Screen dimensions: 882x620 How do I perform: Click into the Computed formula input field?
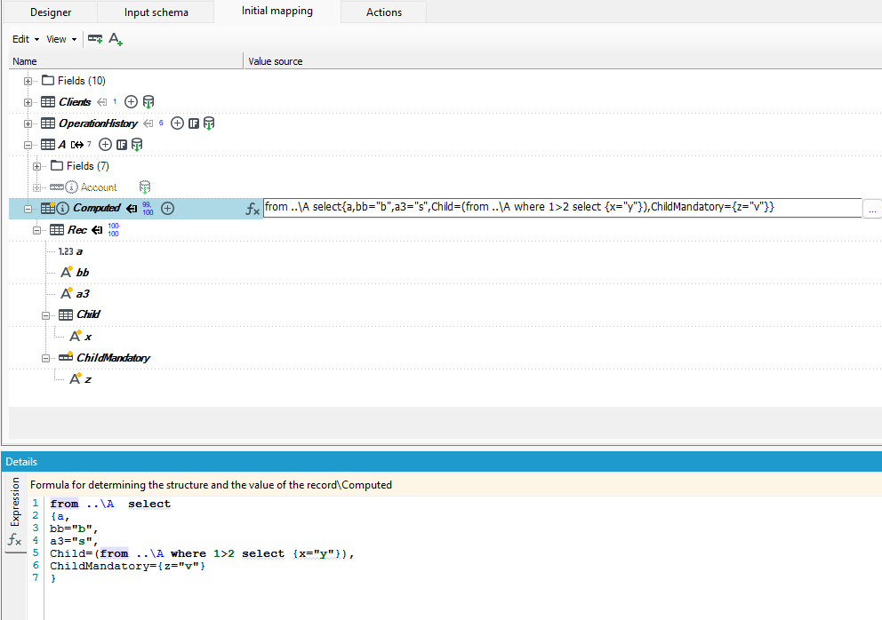563,207
